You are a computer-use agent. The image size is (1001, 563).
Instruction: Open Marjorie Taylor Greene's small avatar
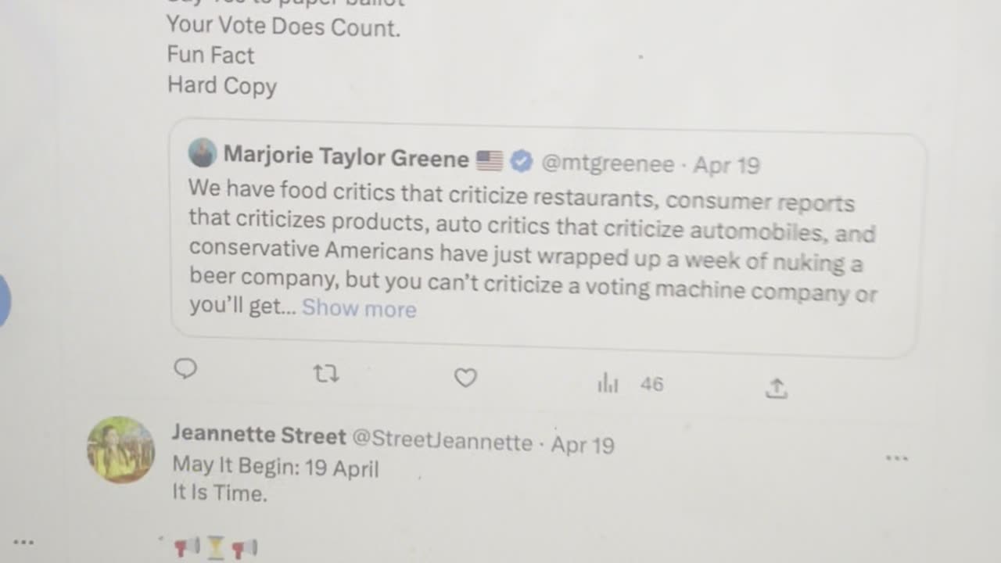pyautogui.click(x=203, y=152)
